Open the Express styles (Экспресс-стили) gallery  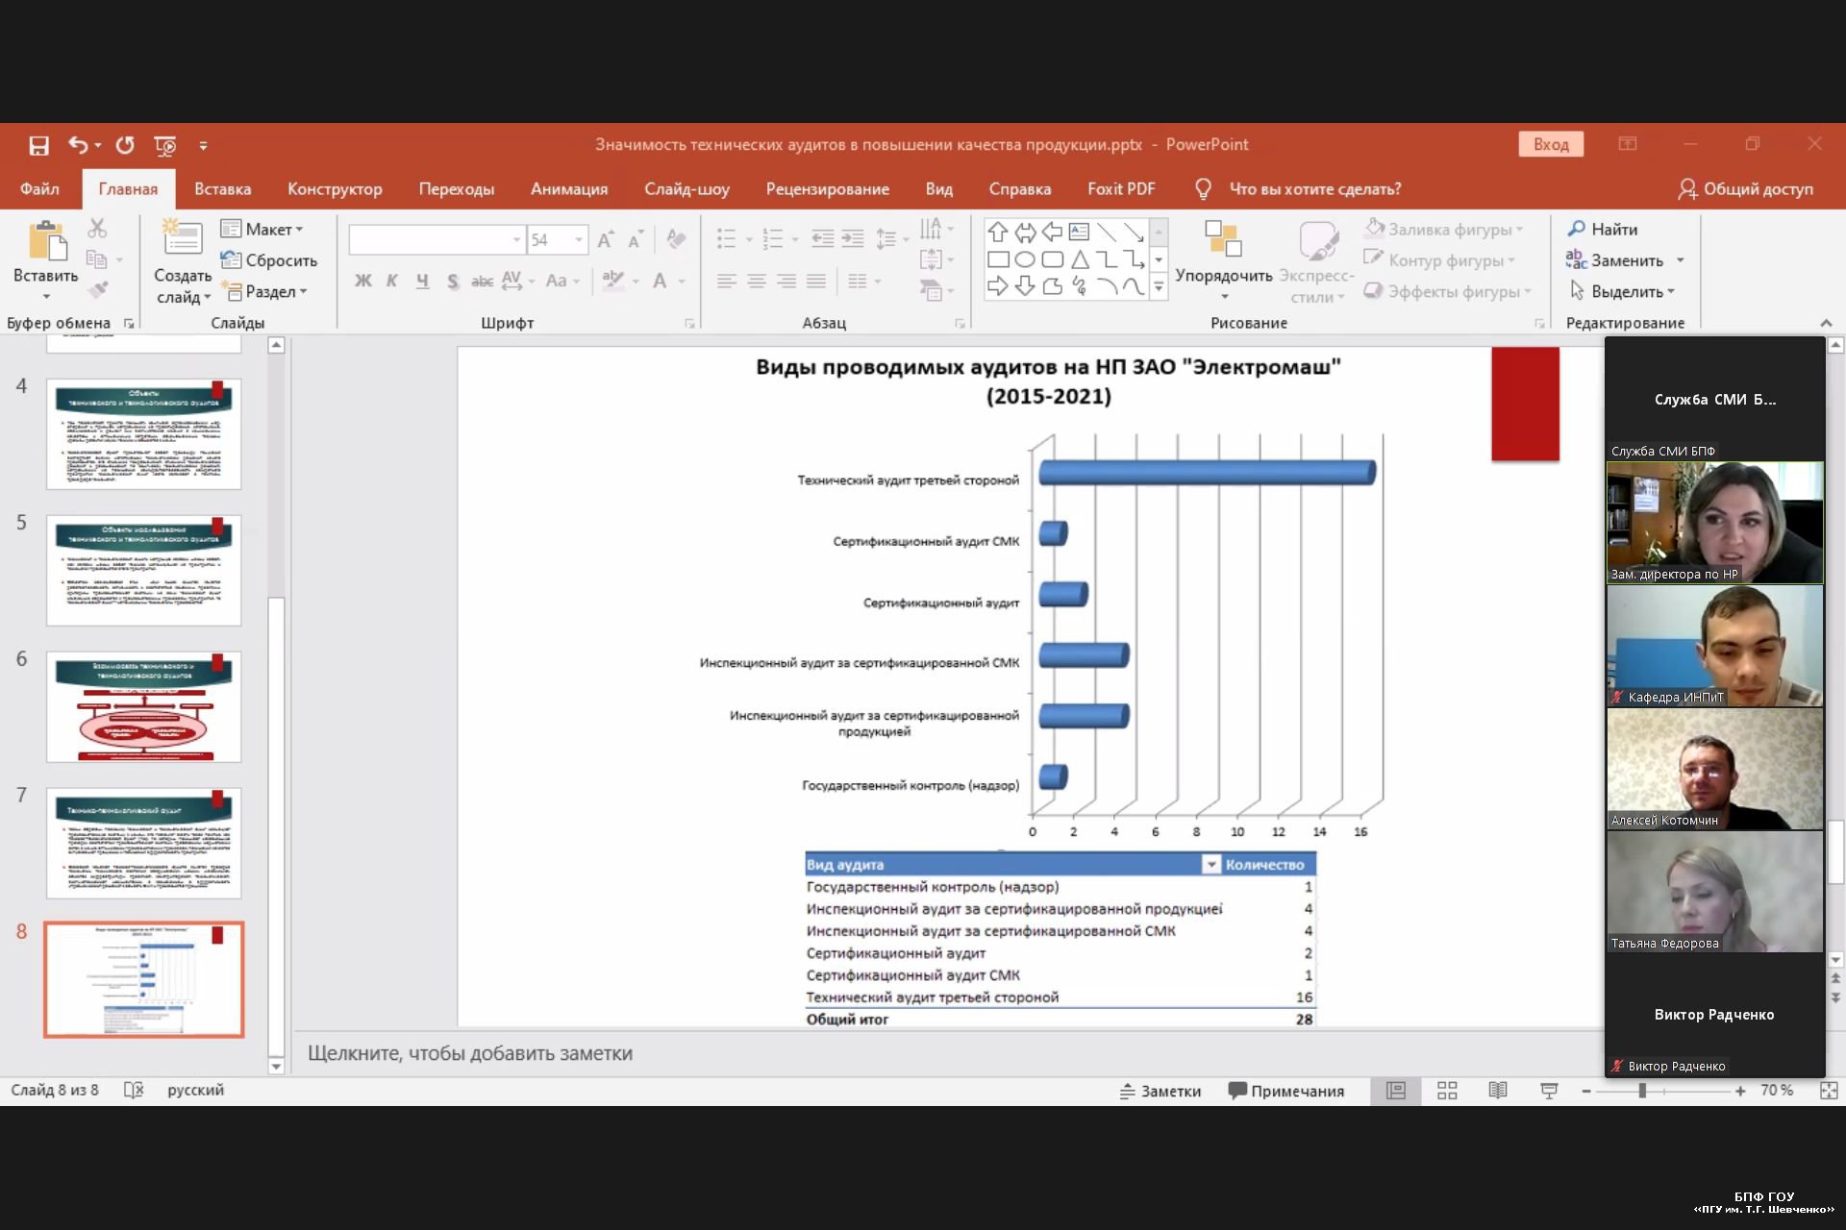coord(1317,261)
